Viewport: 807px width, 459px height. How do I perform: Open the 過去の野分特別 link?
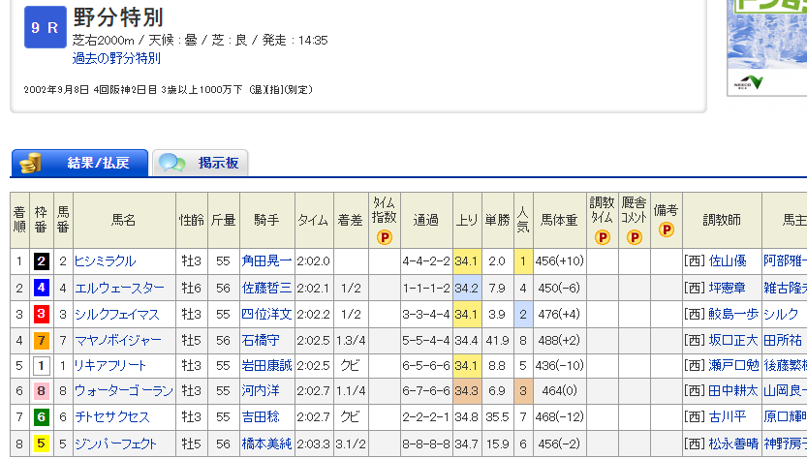(116, 58)
